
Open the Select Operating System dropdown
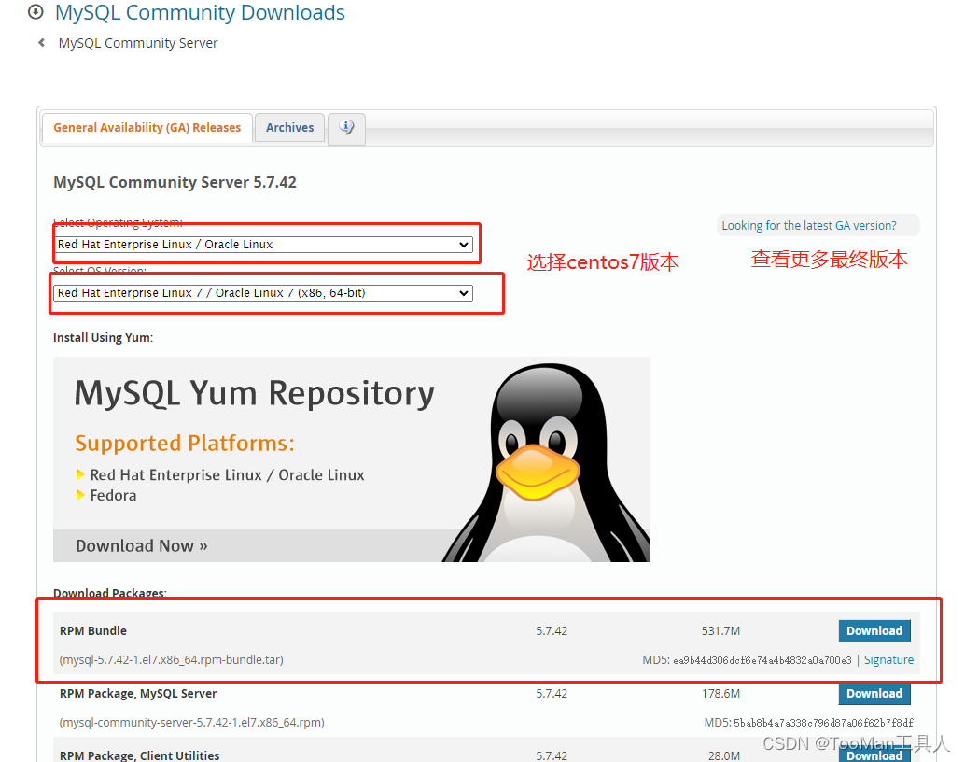(263, 245)
